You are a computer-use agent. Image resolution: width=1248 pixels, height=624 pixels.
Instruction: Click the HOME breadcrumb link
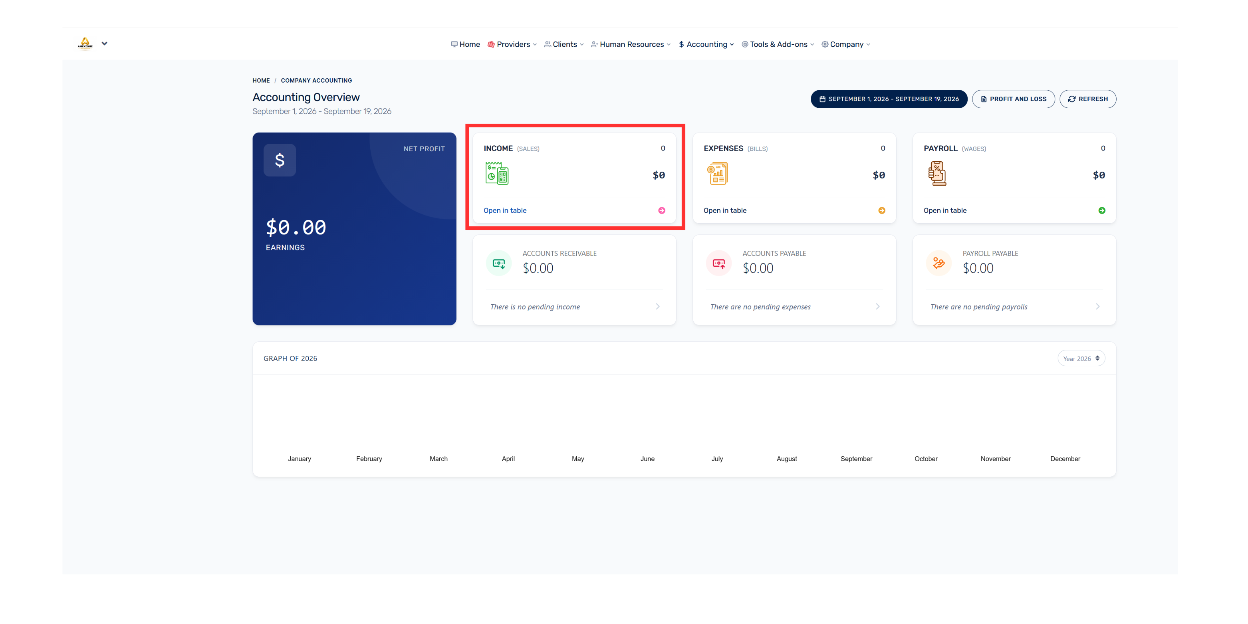coord(261,80)
